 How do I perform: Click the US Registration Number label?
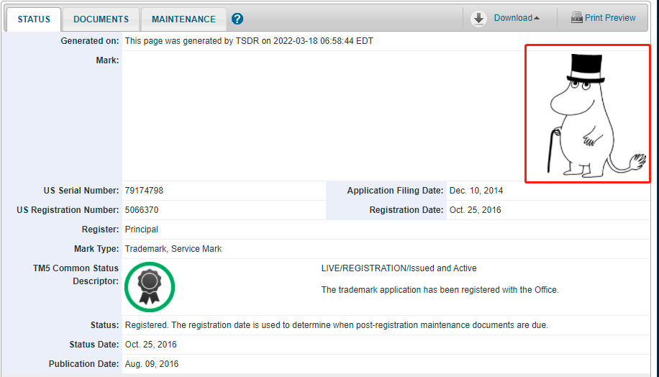click(68, 210)
